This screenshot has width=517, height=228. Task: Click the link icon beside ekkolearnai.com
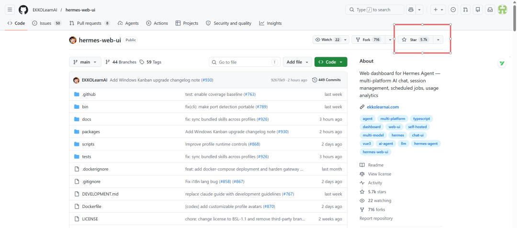click(x=362, y=107)
